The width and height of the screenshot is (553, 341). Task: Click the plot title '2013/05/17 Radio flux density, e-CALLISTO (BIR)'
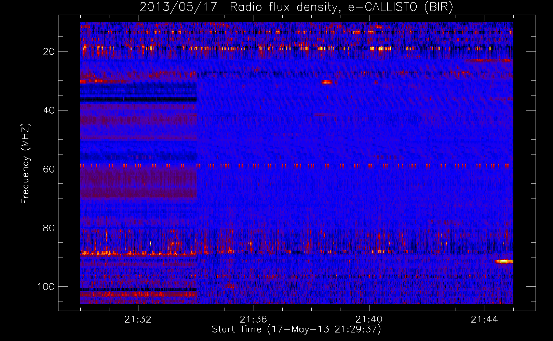296,7
